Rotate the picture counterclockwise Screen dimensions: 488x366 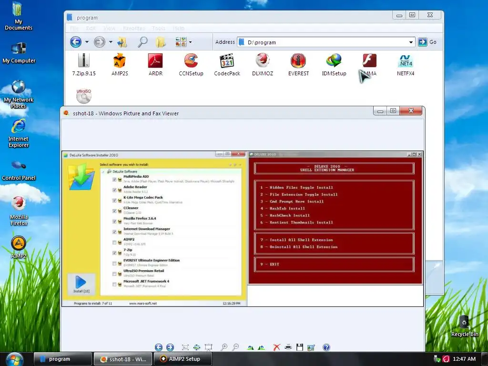tap(262, 347)
